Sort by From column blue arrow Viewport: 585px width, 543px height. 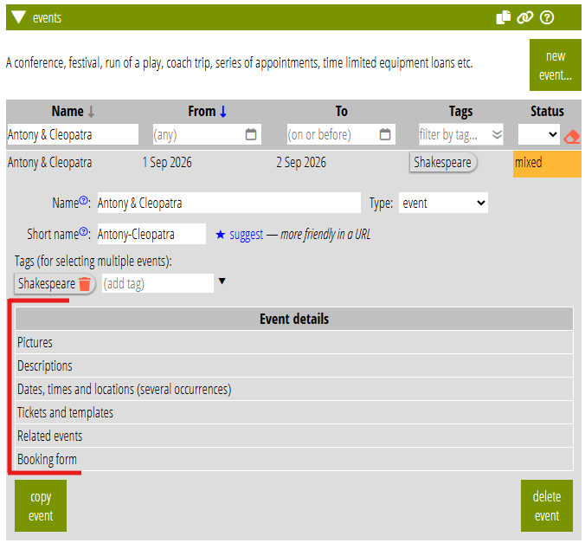(x=222, y=112)
